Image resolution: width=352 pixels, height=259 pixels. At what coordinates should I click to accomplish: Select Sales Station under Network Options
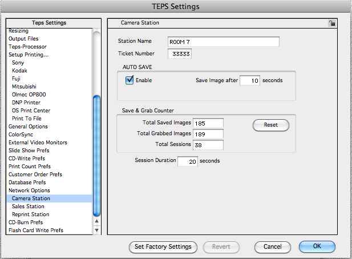click(28, 207)
